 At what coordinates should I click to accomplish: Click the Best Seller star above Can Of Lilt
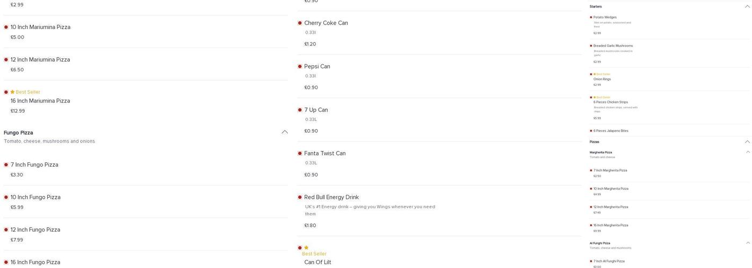coord(306,248)
